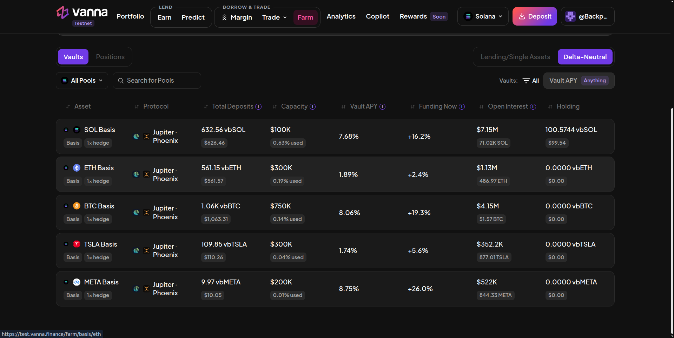Viewport: 674px width, 338px height.
Task: Open the Earn section
Action: (x=164, y=17)
